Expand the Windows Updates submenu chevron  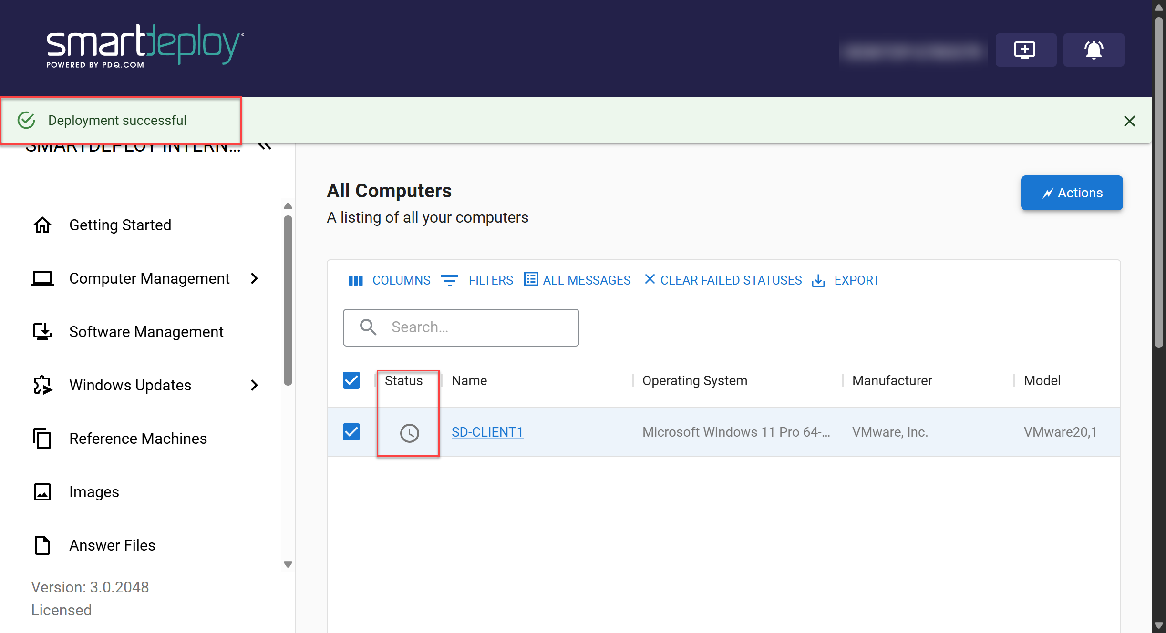254,385
